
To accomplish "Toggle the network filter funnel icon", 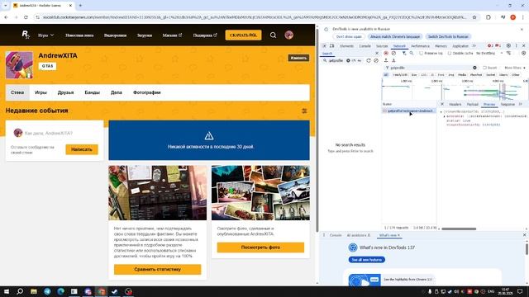I will click(404, 53).
